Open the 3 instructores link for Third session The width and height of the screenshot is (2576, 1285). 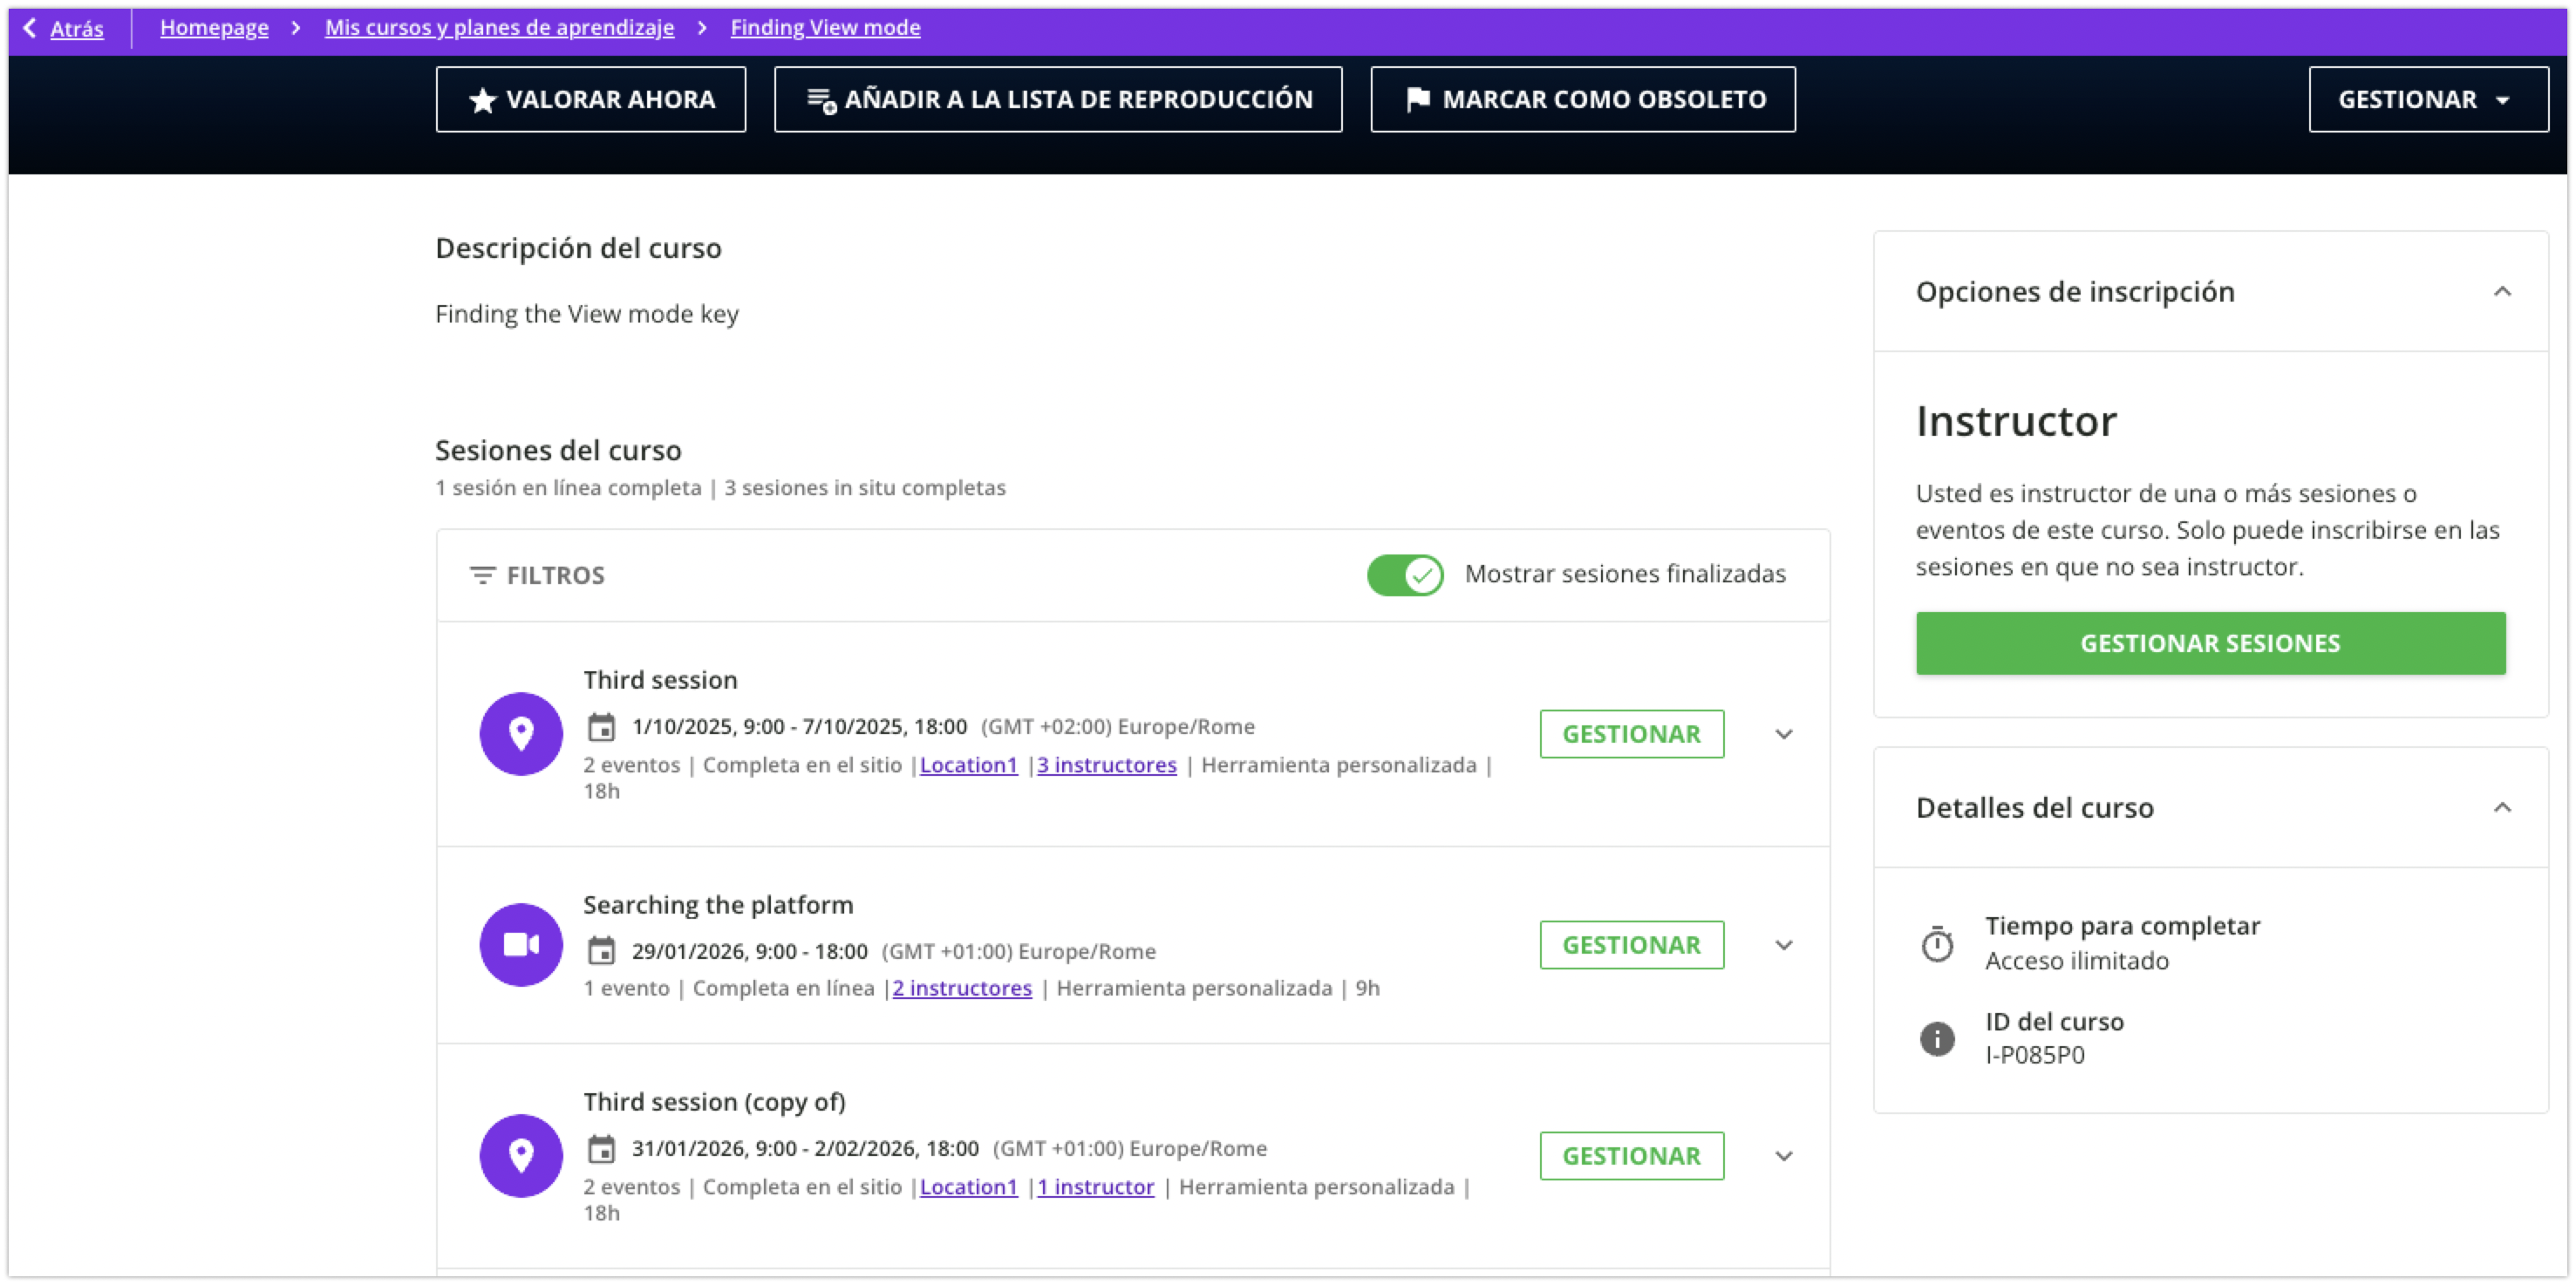(1106, 764)
